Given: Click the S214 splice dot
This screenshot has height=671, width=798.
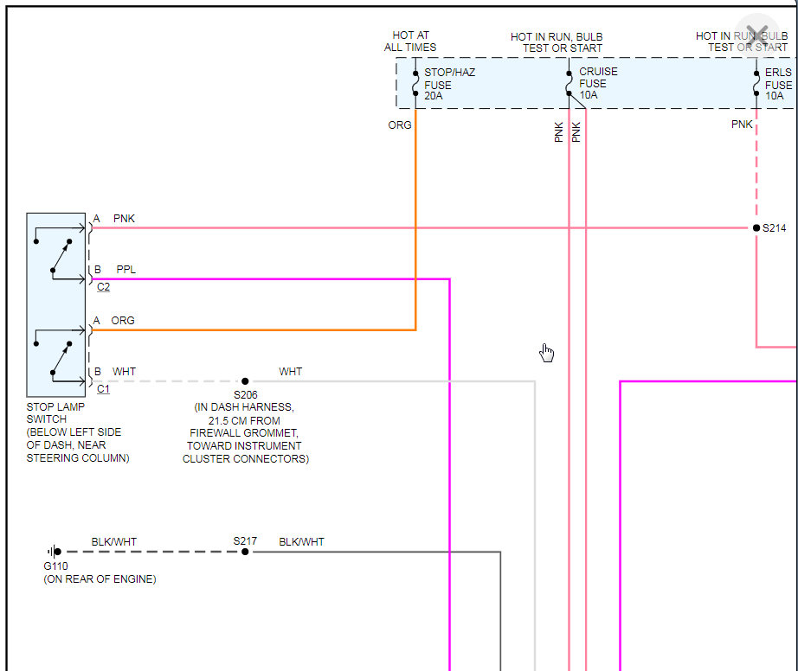Looking at the screenshot, I should pos(756,227).
